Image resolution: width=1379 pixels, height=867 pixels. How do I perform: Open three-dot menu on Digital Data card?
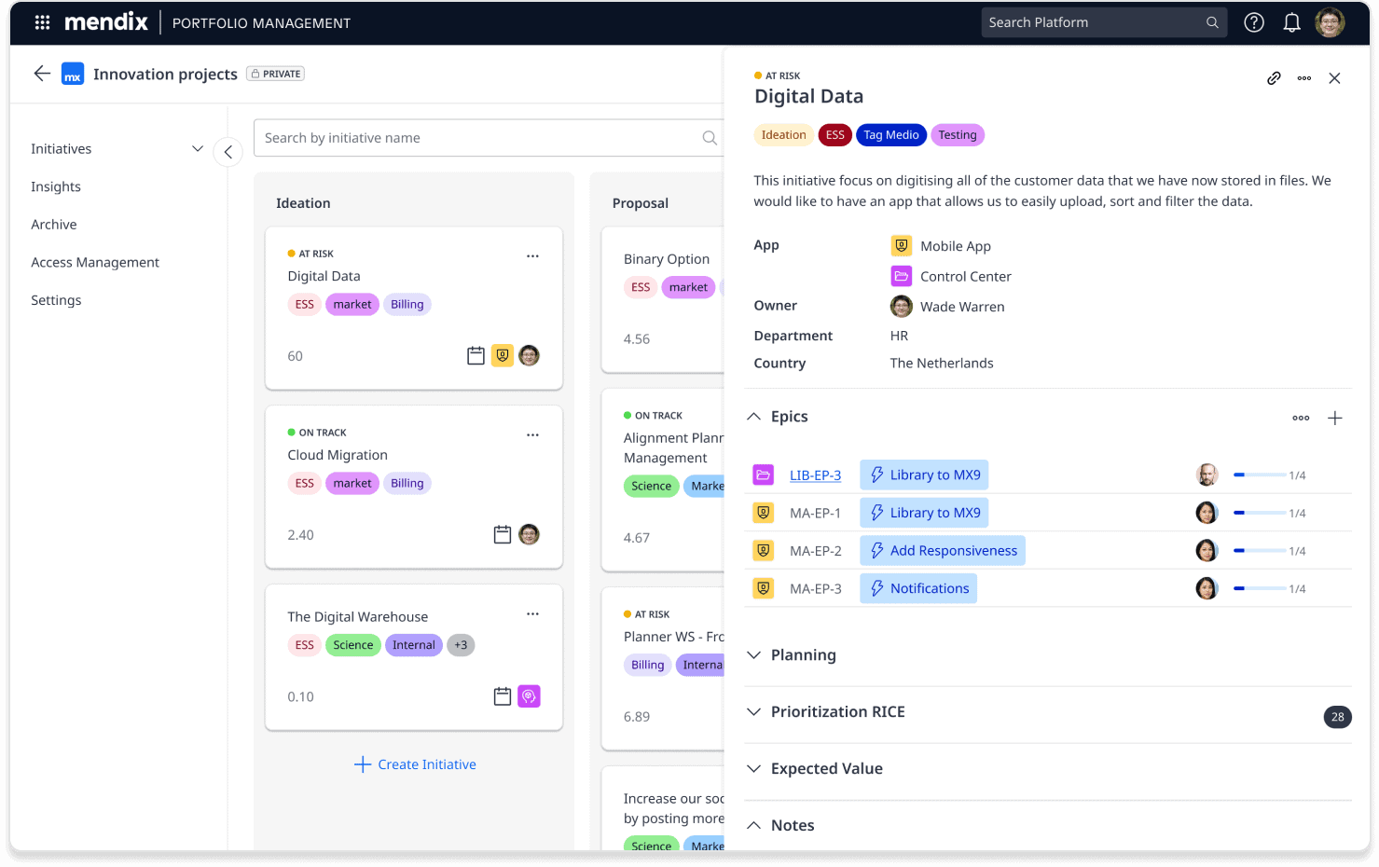click(532, 255)
